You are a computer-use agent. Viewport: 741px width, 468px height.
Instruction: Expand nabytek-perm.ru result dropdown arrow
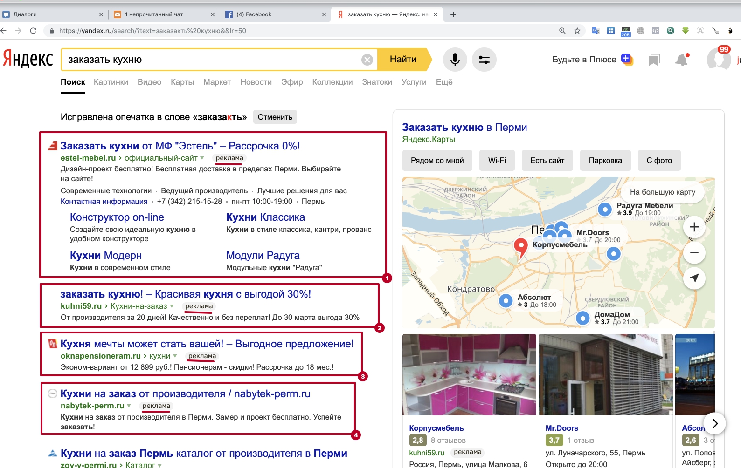[x=129, y=406]
